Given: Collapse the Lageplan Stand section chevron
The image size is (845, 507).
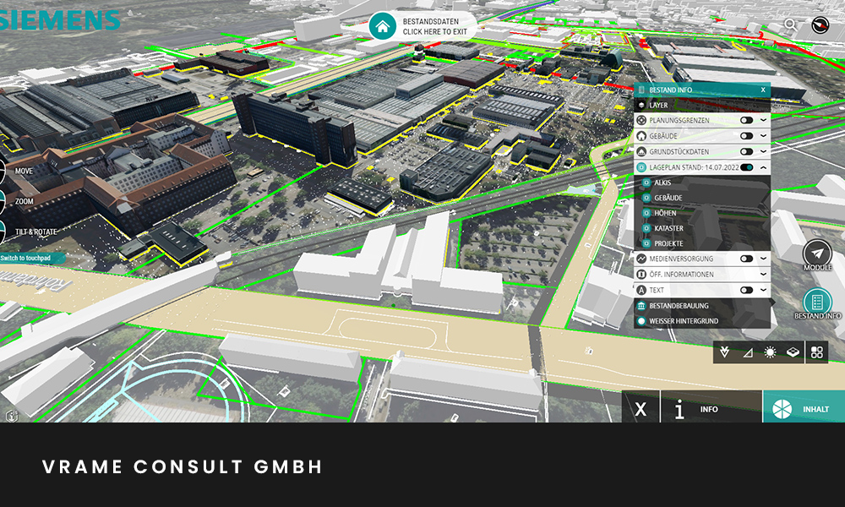Looking at the screenshot, I should (763, 168).
